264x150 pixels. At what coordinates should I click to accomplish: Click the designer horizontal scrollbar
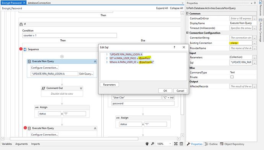[74, 139]
